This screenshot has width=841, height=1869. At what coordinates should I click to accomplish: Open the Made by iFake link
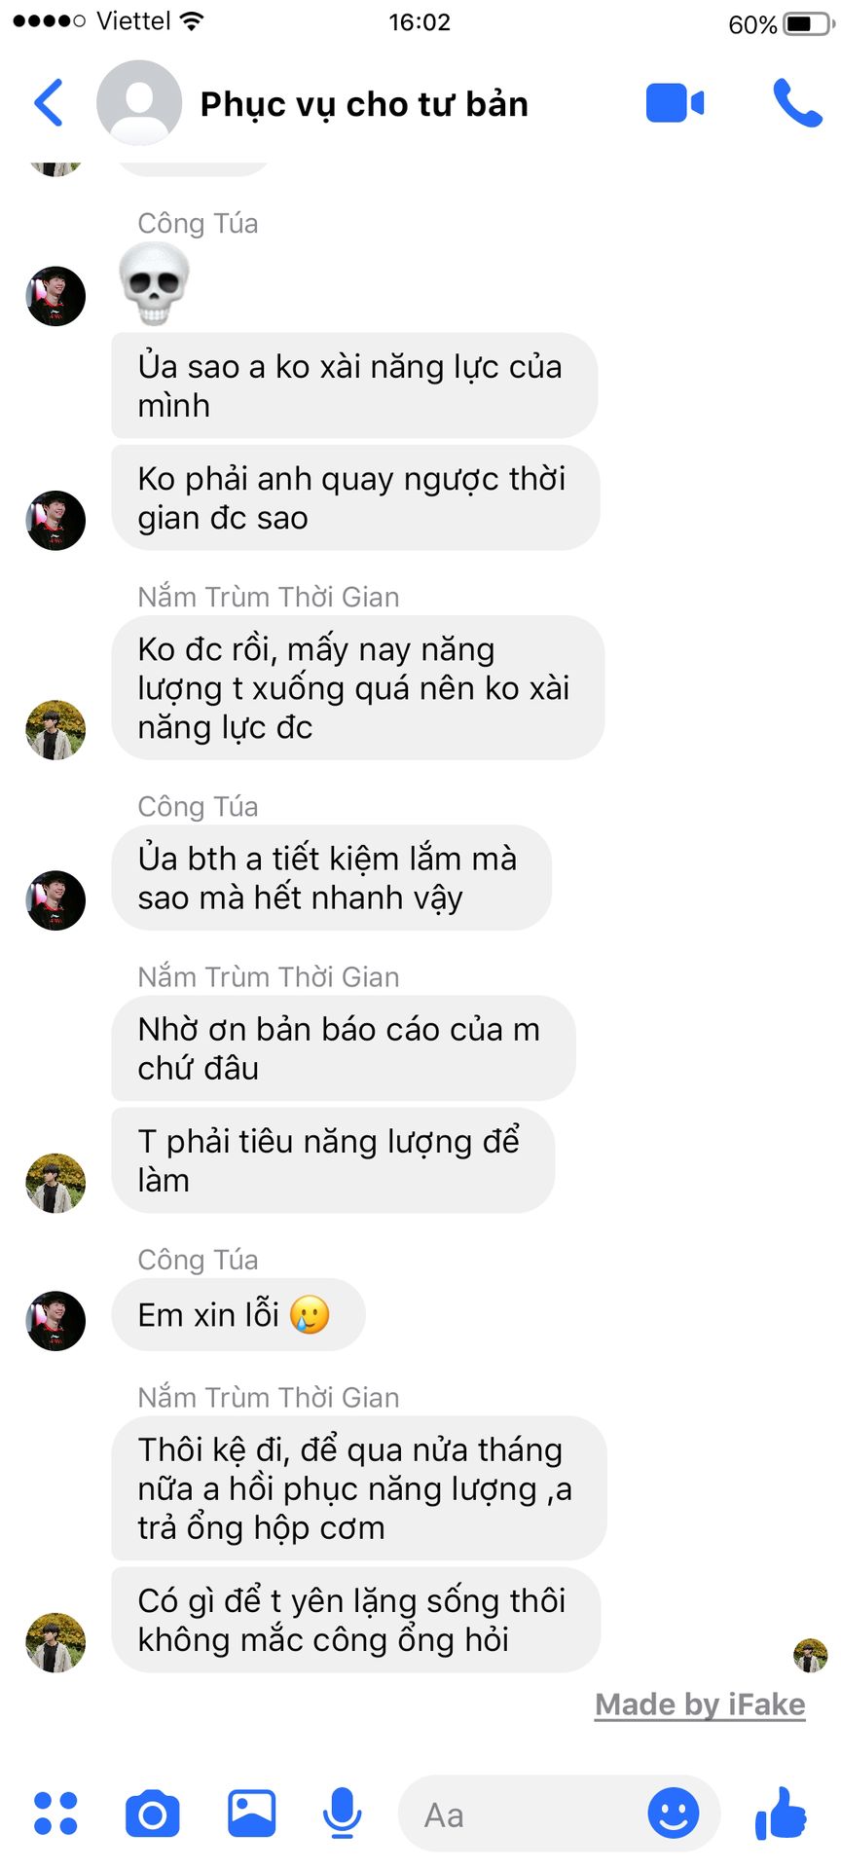point(700,1704)
